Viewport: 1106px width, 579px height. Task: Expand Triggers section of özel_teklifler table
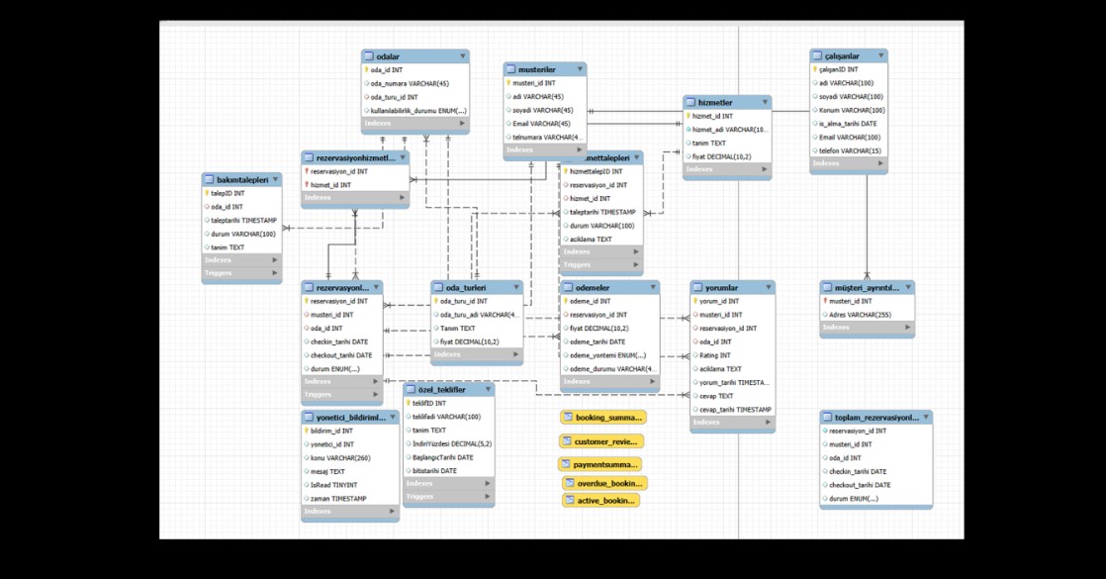point(488,496)
